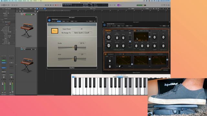Screen dimensions: 207x116
Task: Click Compare in the Modifier window
Action: coord(59,21)
